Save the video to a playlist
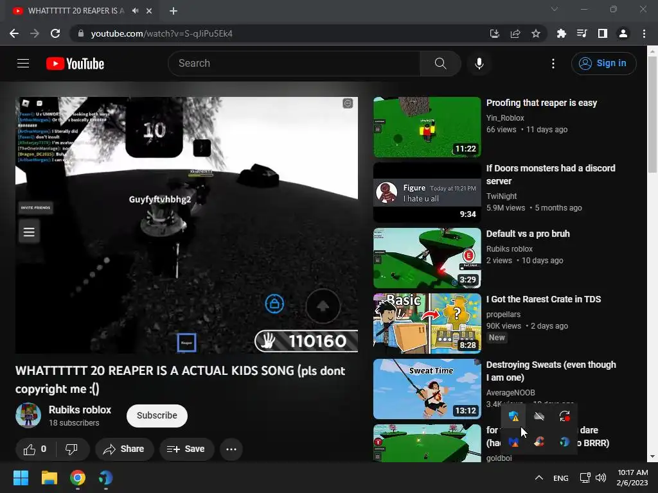The image size is (658, 493). 186,449
